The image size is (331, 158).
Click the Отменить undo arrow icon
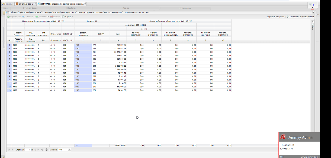coord(23,17)
